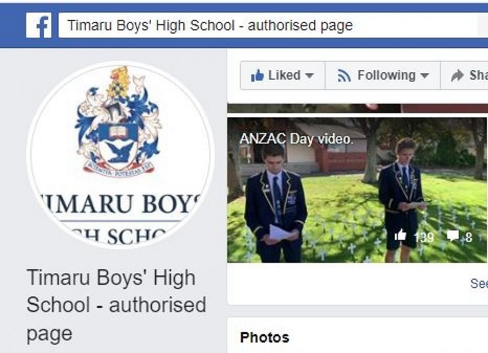Open the Photos section heading

[264, 337]
